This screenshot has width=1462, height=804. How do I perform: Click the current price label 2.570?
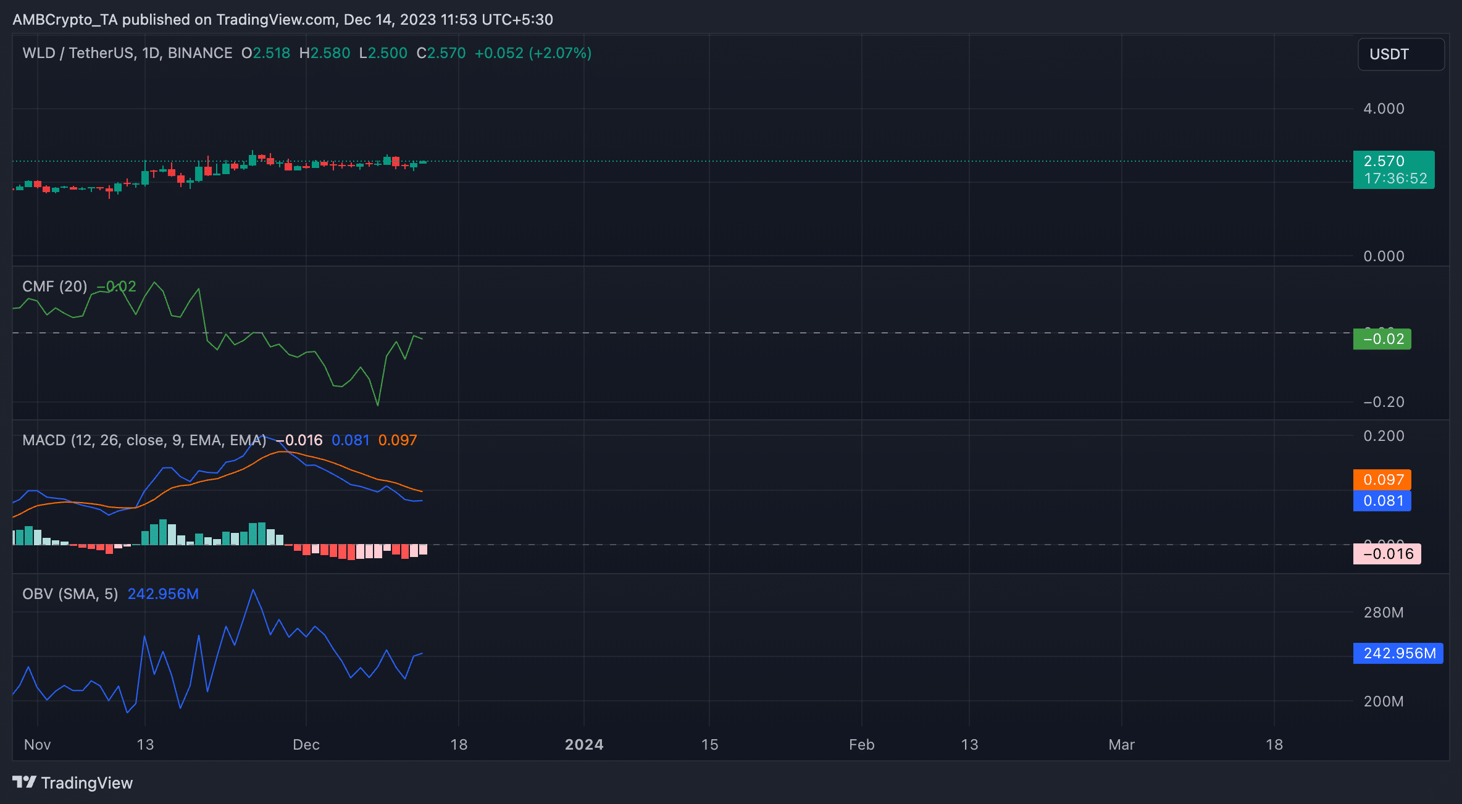coord(1384,161)
